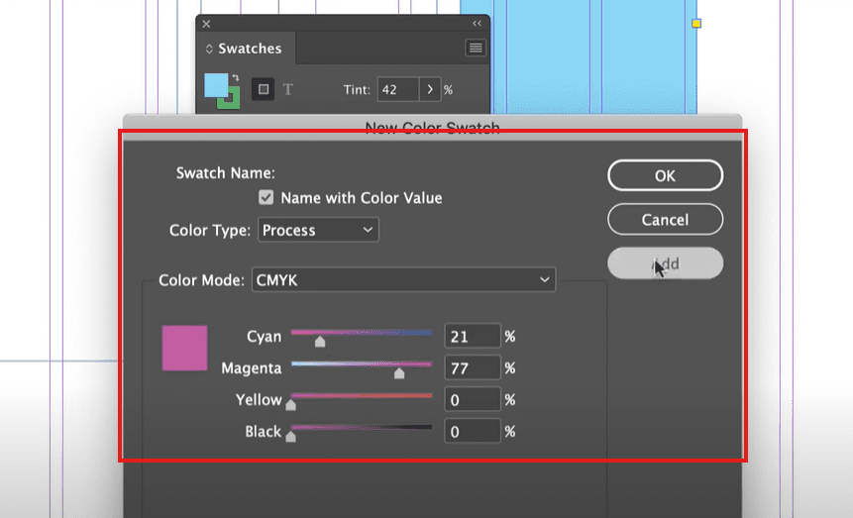Open the Color Mode CMYK dropdown
This screenshot has height=518, width=853.
coord(403,279)
